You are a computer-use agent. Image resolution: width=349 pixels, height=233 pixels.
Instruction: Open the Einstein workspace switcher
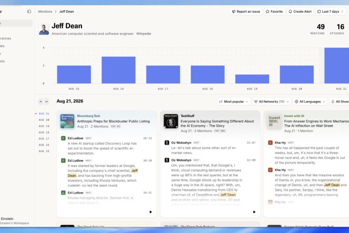click(x=15, y=221)
